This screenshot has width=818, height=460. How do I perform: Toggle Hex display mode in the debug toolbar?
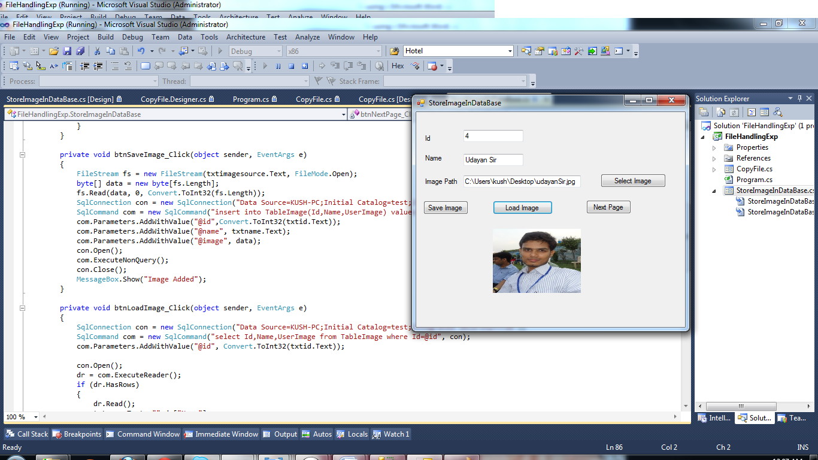pos(397,66)
